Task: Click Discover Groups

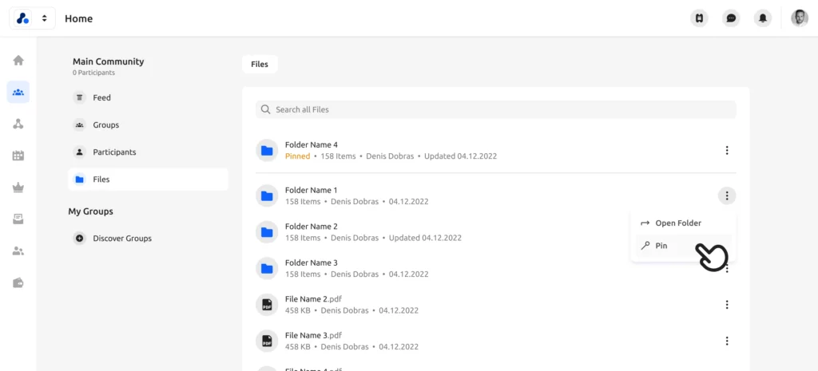Action: tap(122, 238)
